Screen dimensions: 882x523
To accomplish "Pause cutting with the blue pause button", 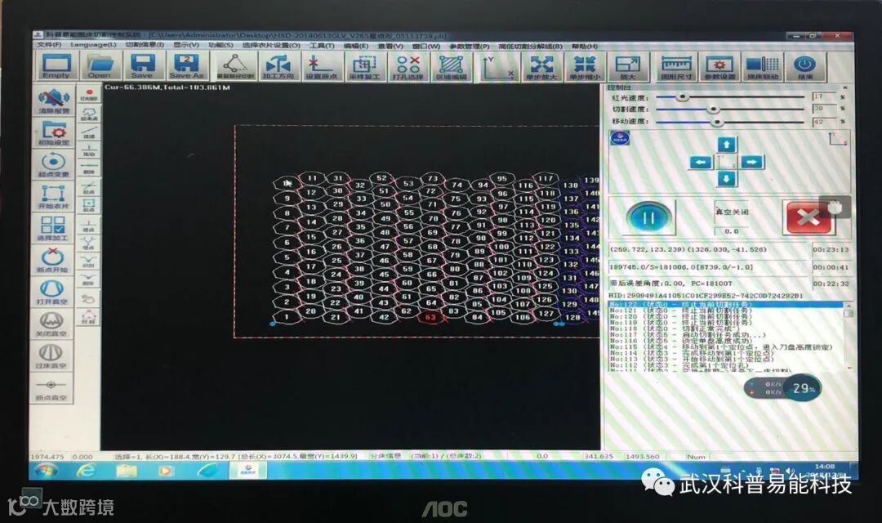I will (x=648, y=218).
